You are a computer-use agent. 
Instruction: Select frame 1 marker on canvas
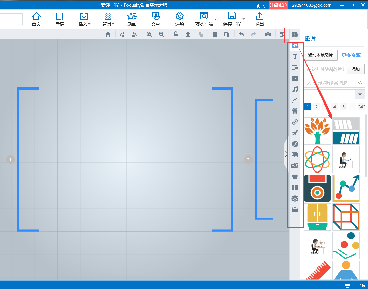click(x=10, y=160)
